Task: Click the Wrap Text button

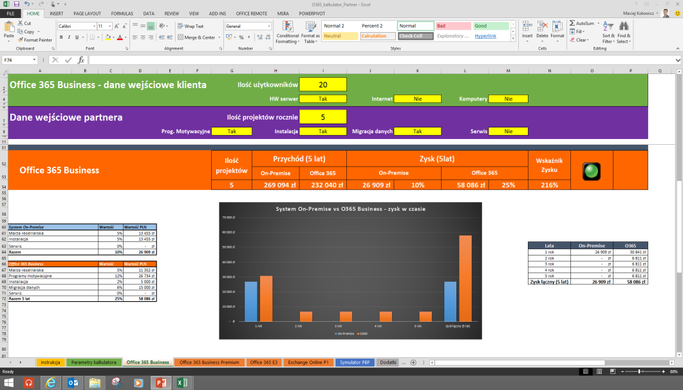Action: click(191, 26)
